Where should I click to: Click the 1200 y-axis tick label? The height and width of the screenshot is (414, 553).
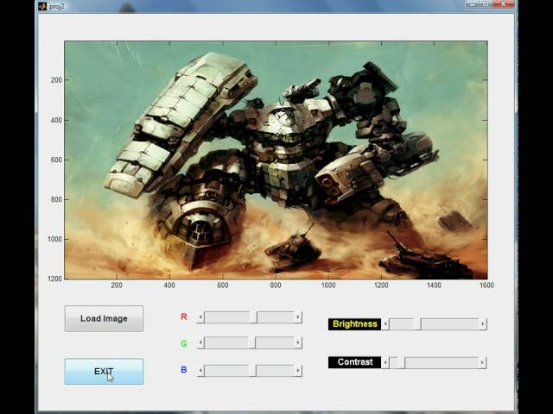tap(55, 279)
